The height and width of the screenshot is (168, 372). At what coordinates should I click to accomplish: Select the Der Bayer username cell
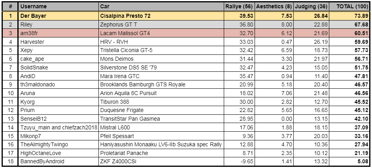click(x=34, y=16)
